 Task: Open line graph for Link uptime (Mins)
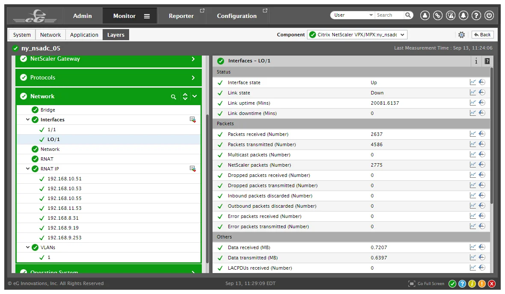(473, 103)
